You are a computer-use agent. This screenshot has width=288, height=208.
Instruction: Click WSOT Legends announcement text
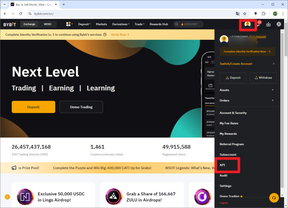click(x=190, y=168)
